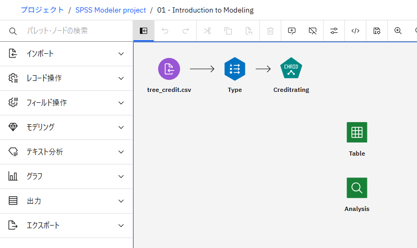Open flow properties sliders icon

[334, 31]
